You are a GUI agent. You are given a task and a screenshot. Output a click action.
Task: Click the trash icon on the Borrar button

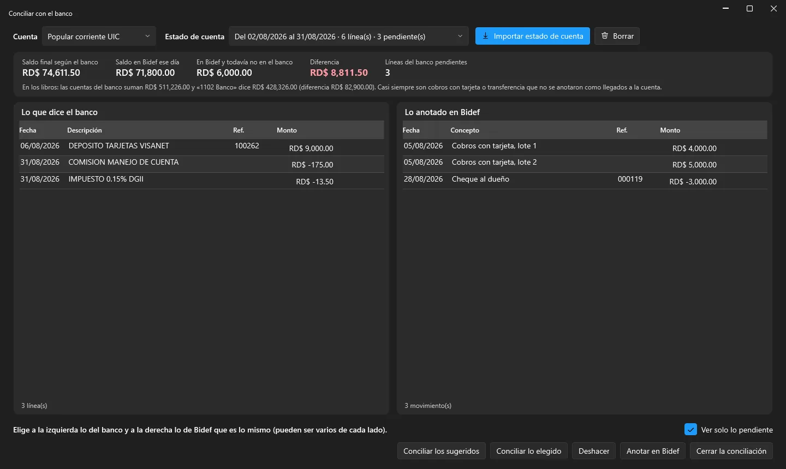point(605,36)
